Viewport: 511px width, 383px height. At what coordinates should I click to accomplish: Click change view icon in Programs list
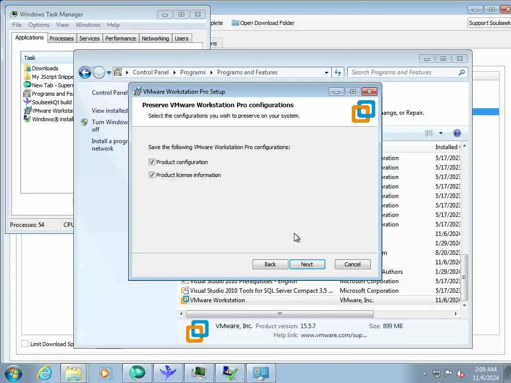click(429, 133)
